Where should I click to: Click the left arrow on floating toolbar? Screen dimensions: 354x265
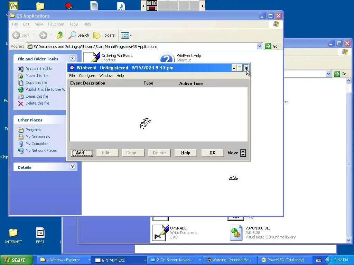click(143, 6)
